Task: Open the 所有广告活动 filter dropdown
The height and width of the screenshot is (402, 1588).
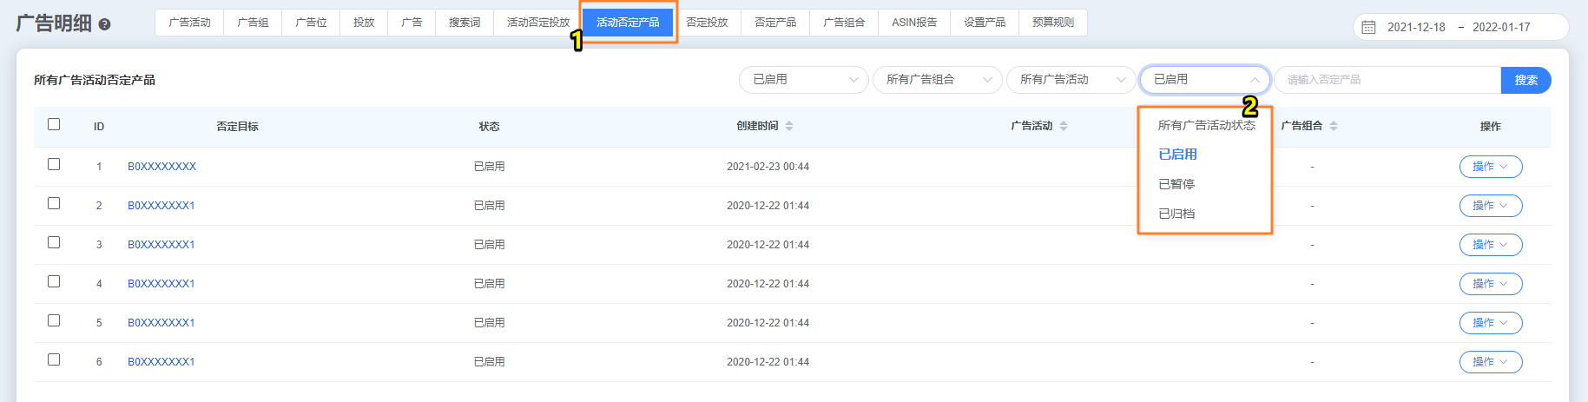Action: click(1071, 80)
